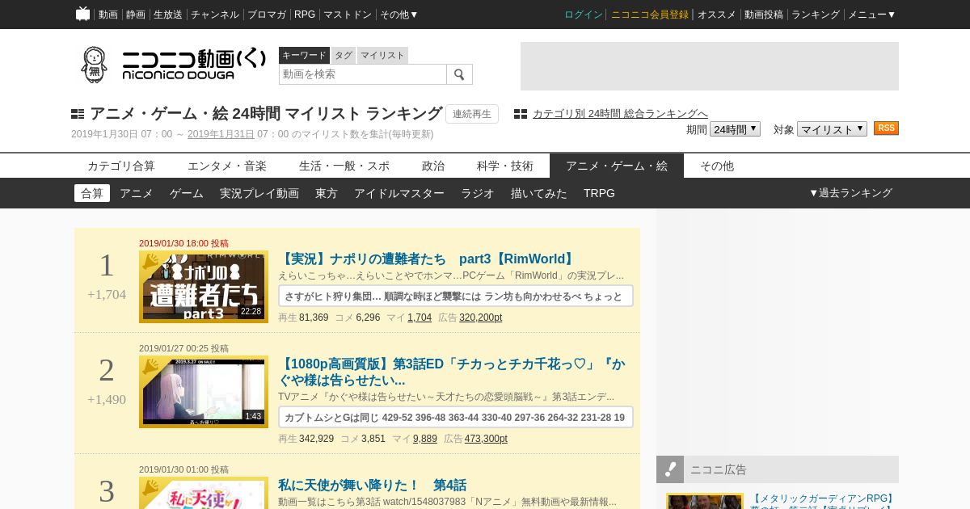Open ナポリの遭難者たち part3 thumbnail
970x509 pixels.
204,287
